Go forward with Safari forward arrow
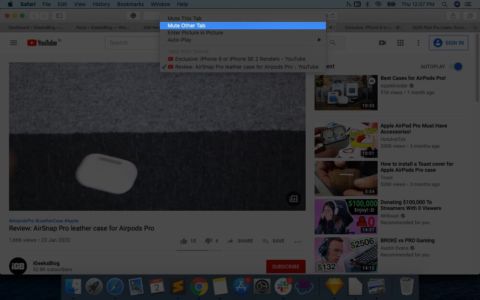This screenshot has width=480, height=300. point(44,16)
